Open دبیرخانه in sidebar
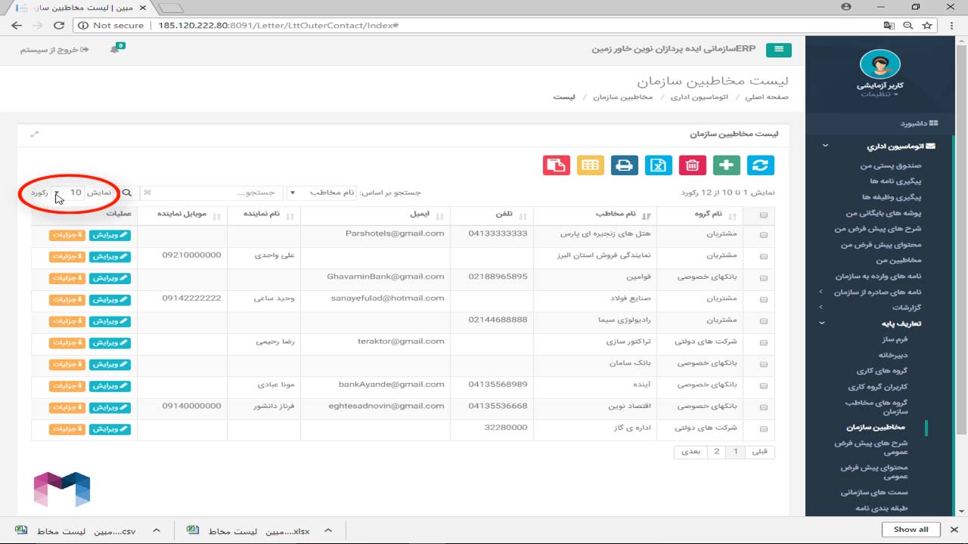The width and height of the screenshot is (968, 544). (893, 355)
